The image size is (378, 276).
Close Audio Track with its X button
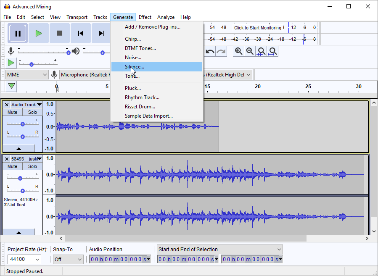7,105
